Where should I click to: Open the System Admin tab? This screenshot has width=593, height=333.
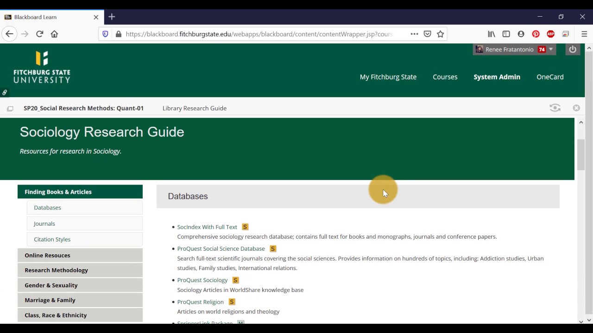point(497,77)
